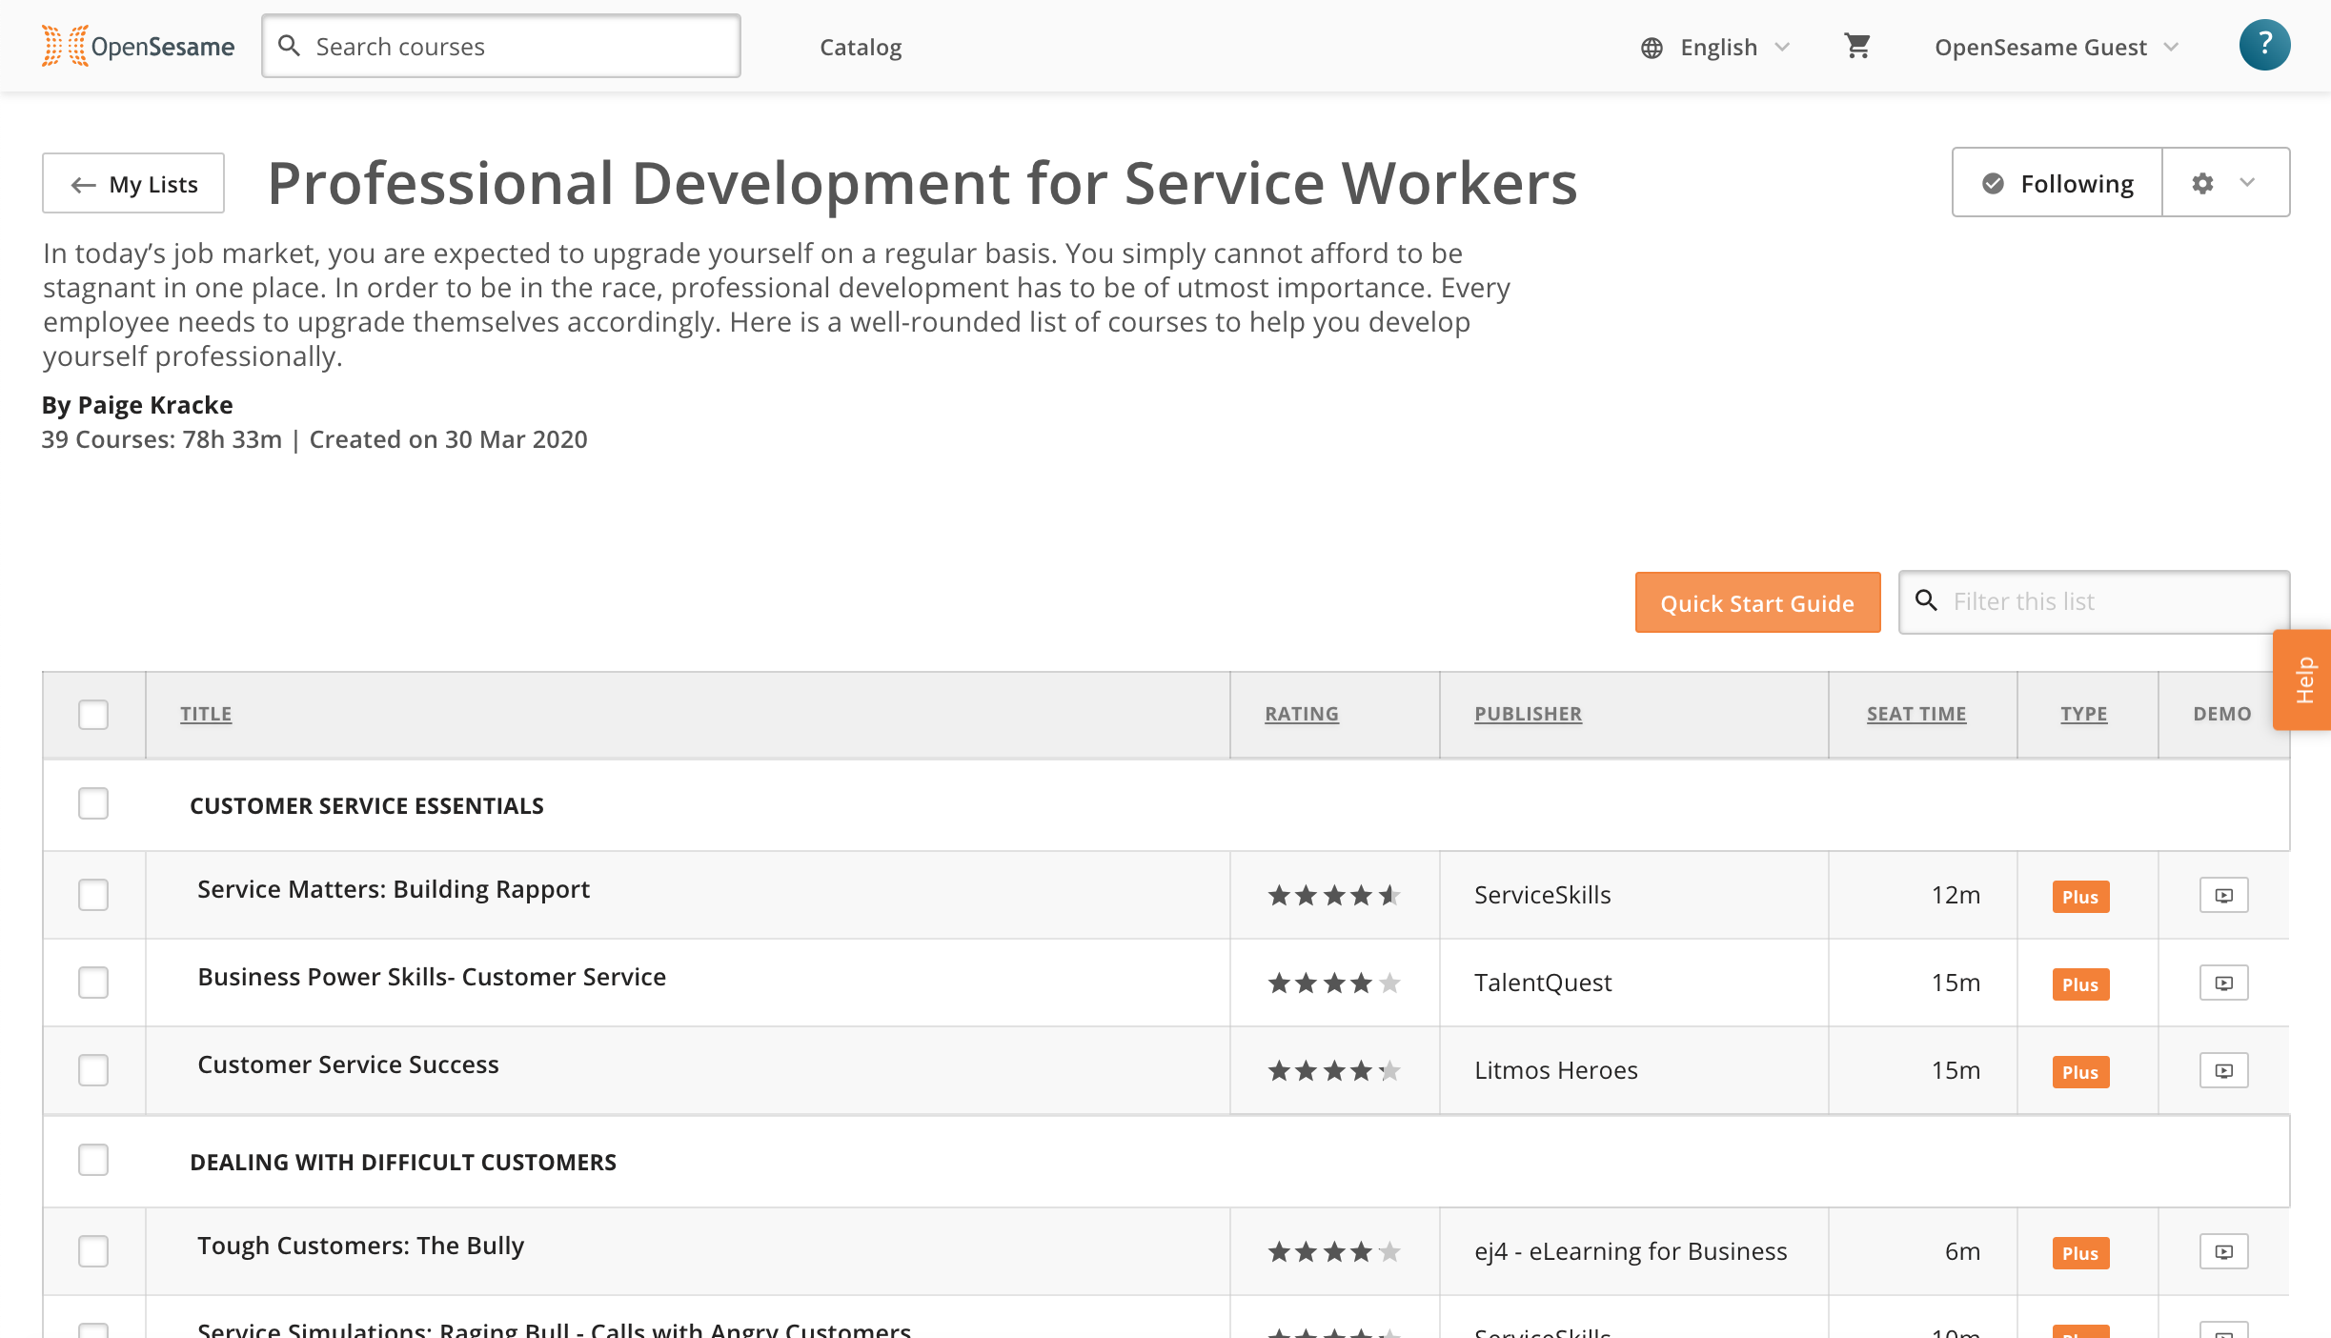Click Plus badge for Tough Customers: The Bully
Image resolution: width=2331 pixels, height=1338 pixels.
click(x=2080, y=1253)
